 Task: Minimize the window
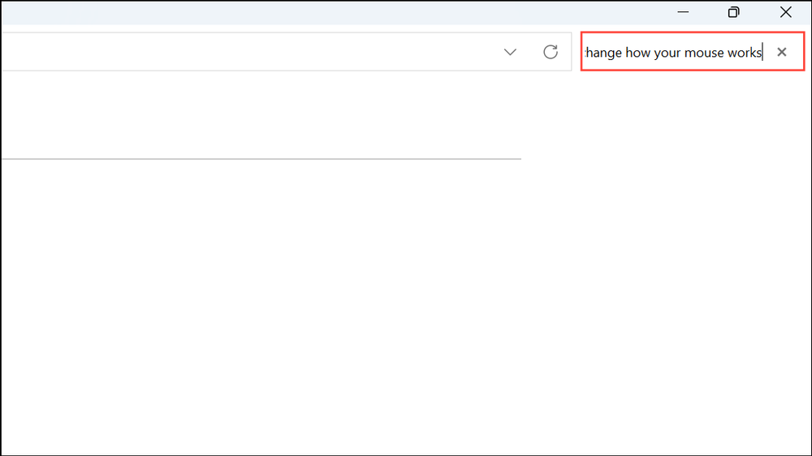click(684, 12)
